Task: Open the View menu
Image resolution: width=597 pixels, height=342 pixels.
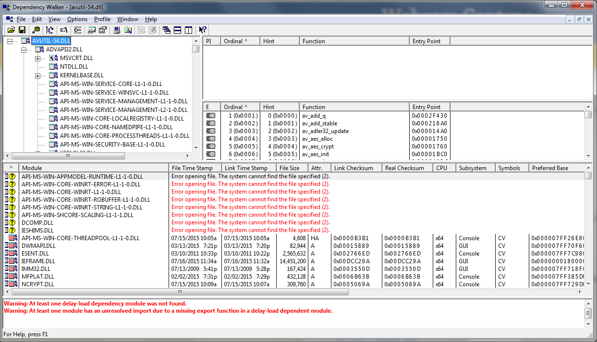Action: [55, 19]
